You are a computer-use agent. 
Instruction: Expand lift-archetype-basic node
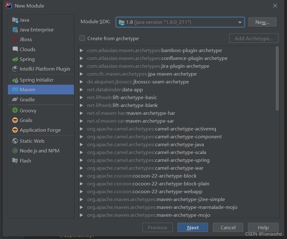tap(81, 97)
